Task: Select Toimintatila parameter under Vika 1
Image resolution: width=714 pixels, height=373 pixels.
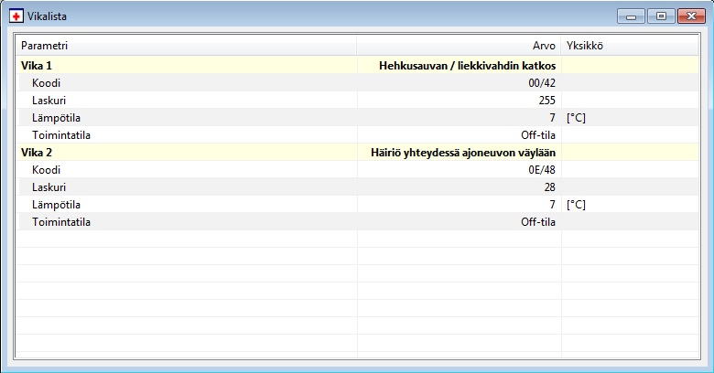Action: [60, 135]
